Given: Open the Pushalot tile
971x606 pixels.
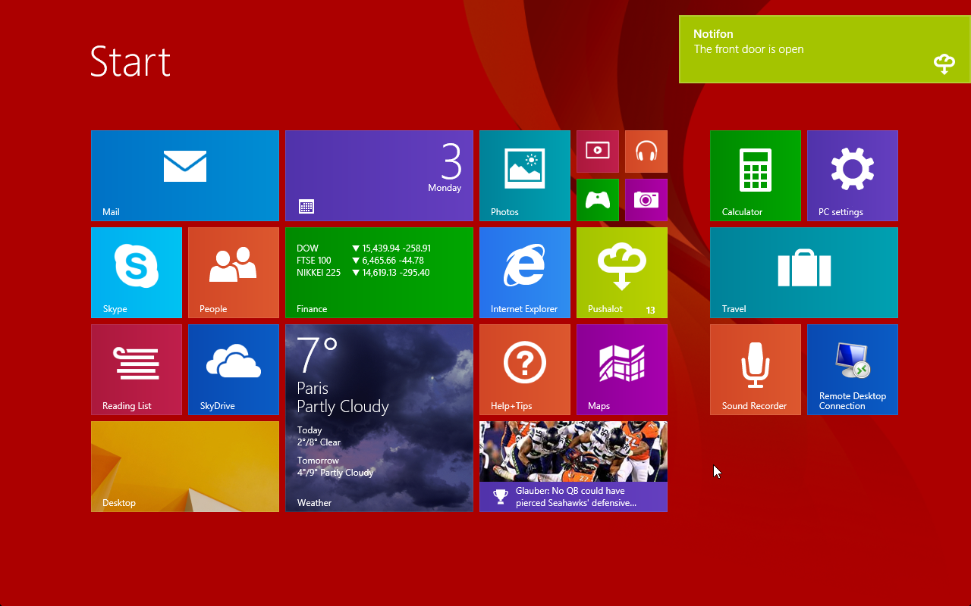Looking at the screenshot, I should click(621, 272).
